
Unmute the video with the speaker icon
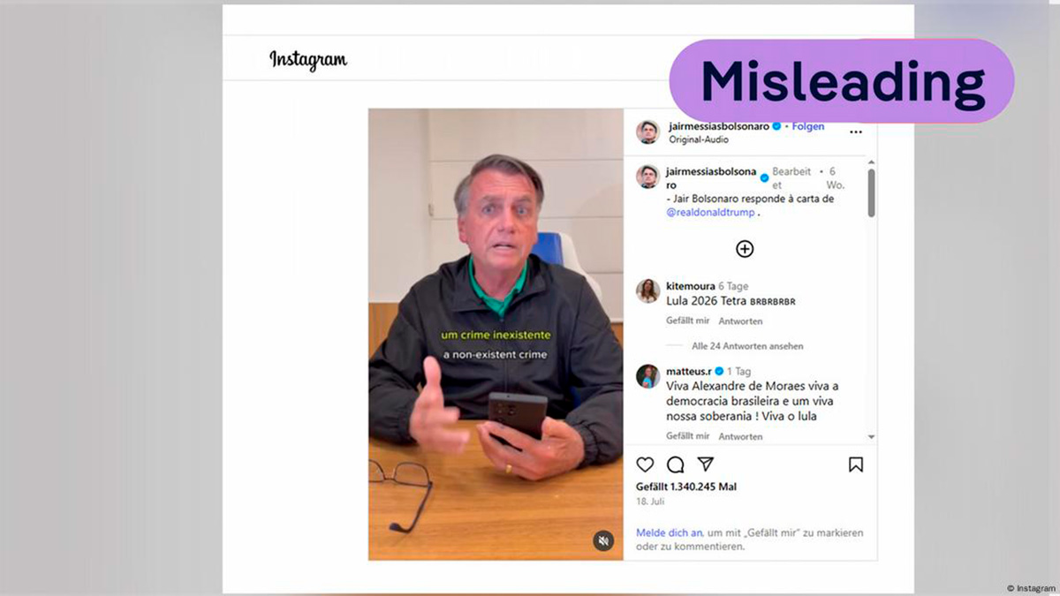click(x=603, y=540)
